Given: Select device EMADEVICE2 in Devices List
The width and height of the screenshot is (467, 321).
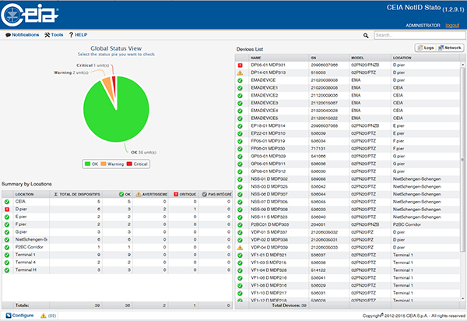Looking at the screenshot, I should point(347,95).
